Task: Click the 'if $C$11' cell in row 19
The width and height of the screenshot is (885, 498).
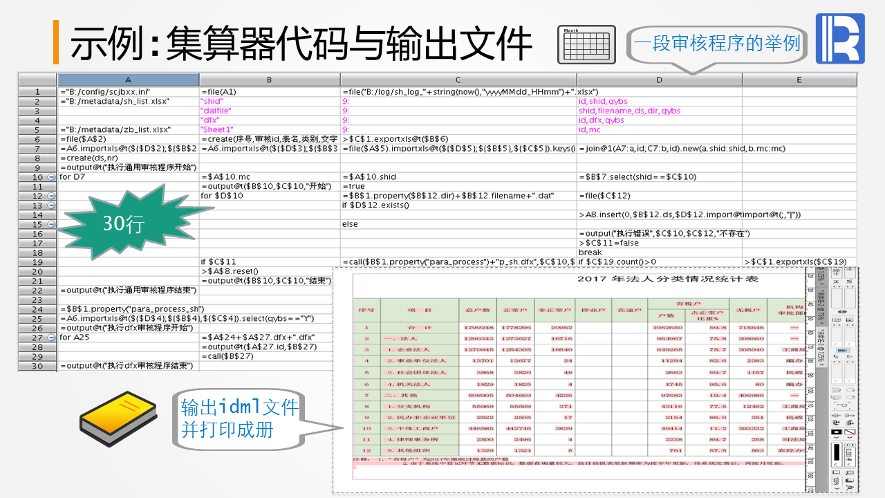Action: point(270,261)
